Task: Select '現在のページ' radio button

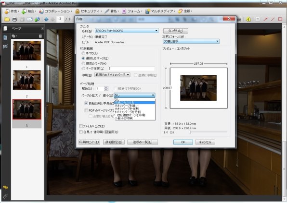Action: point(83,63)
